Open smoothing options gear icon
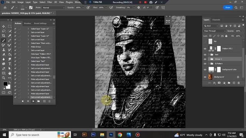Screen dimensions: 246x138 (x=138, y=8)
